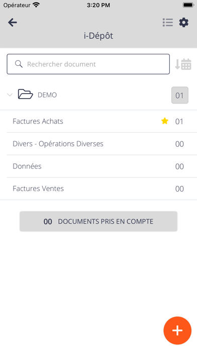Select the DEMO folder label

(x=47, y=95)
